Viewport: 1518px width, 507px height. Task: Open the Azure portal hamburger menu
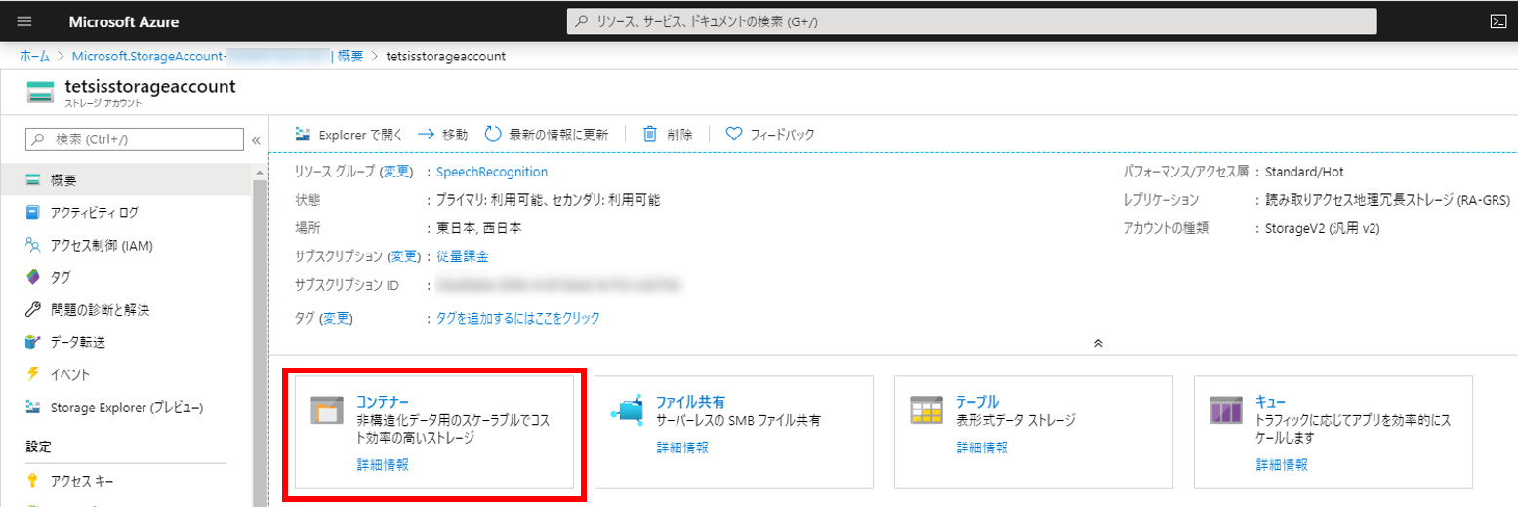24,21
